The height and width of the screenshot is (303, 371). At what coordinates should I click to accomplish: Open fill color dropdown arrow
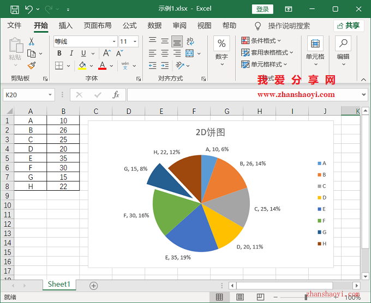91,66
